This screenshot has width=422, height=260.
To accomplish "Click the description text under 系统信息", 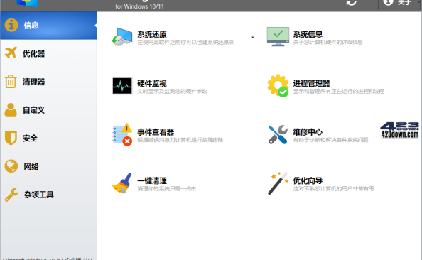I will tap(328, 42).
